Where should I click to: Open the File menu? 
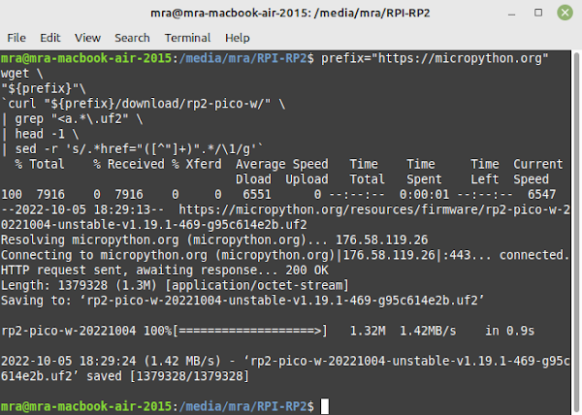16,38
